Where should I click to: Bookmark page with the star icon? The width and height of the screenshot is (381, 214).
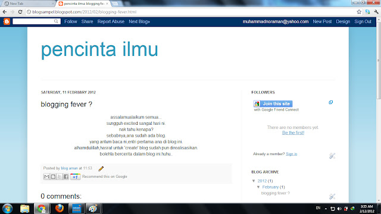[x=359, y=12]
